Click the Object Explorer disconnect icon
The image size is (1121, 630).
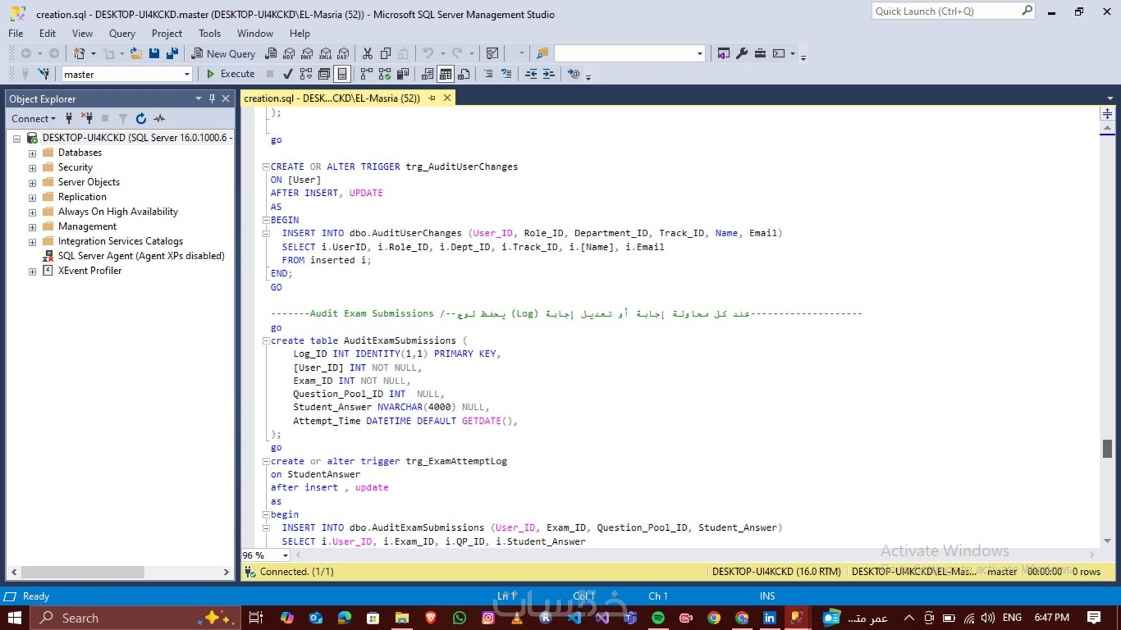(x=87, y=118)
